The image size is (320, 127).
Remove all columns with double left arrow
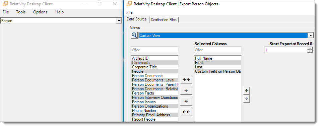coord(186,112)
